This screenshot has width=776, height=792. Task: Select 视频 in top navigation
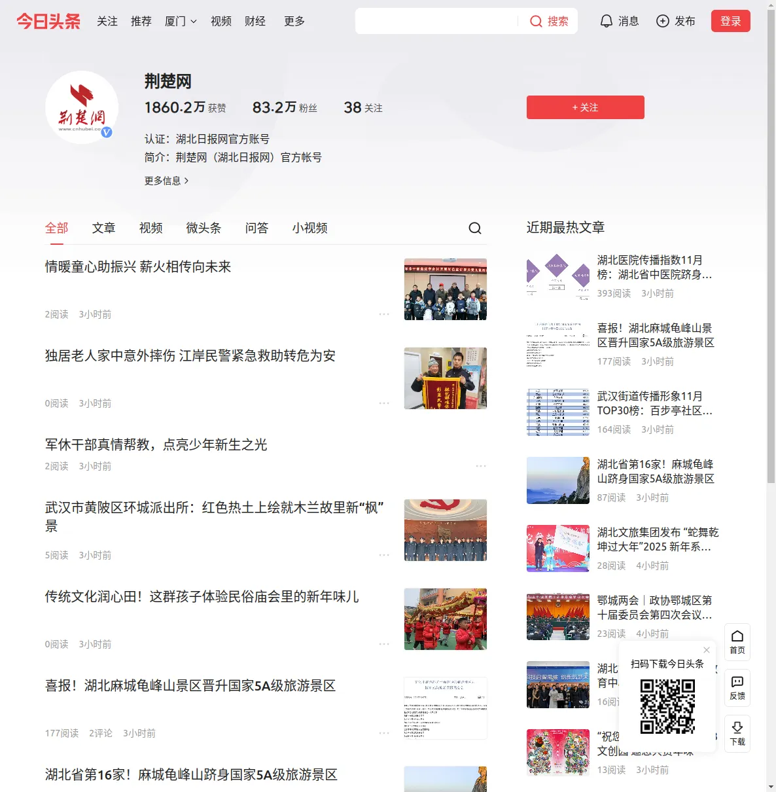click(221, 21)
